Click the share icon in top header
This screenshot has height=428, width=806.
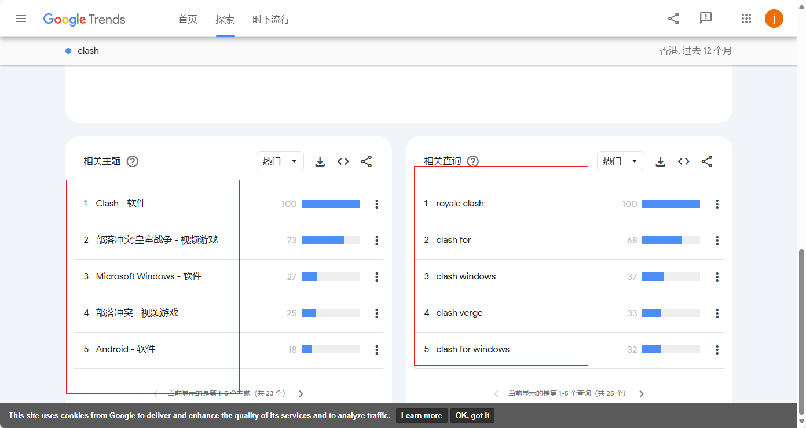tap(673, 19)
